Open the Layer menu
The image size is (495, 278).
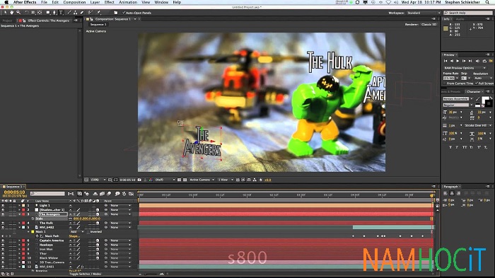click(95, 2)
